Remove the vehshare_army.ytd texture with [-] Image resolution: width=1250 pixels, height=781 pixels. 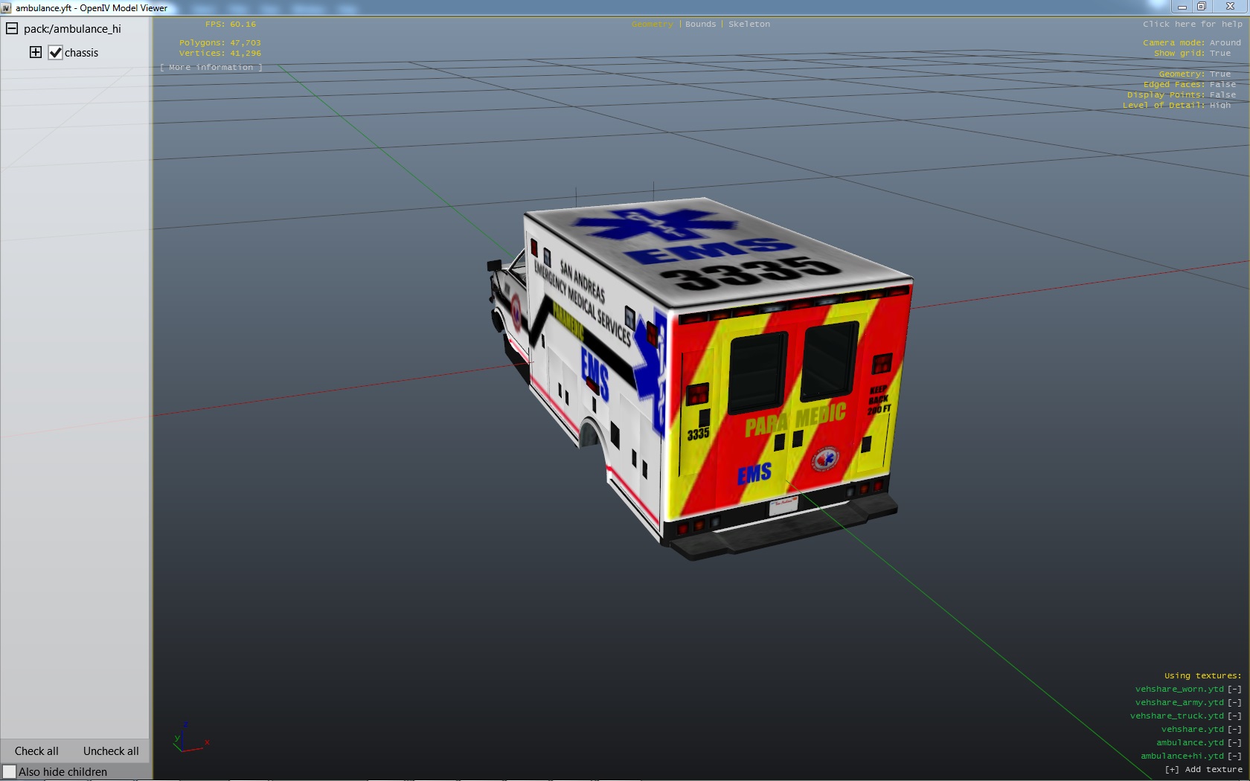point(1234,703)
